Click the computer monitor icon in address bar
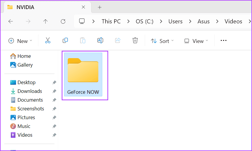 pos(82,21)
